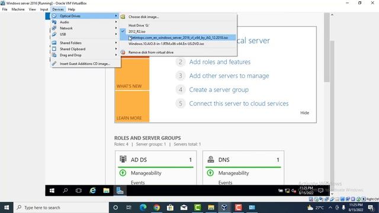
Task: Open the Machine menu
Action: pos(18,9)
